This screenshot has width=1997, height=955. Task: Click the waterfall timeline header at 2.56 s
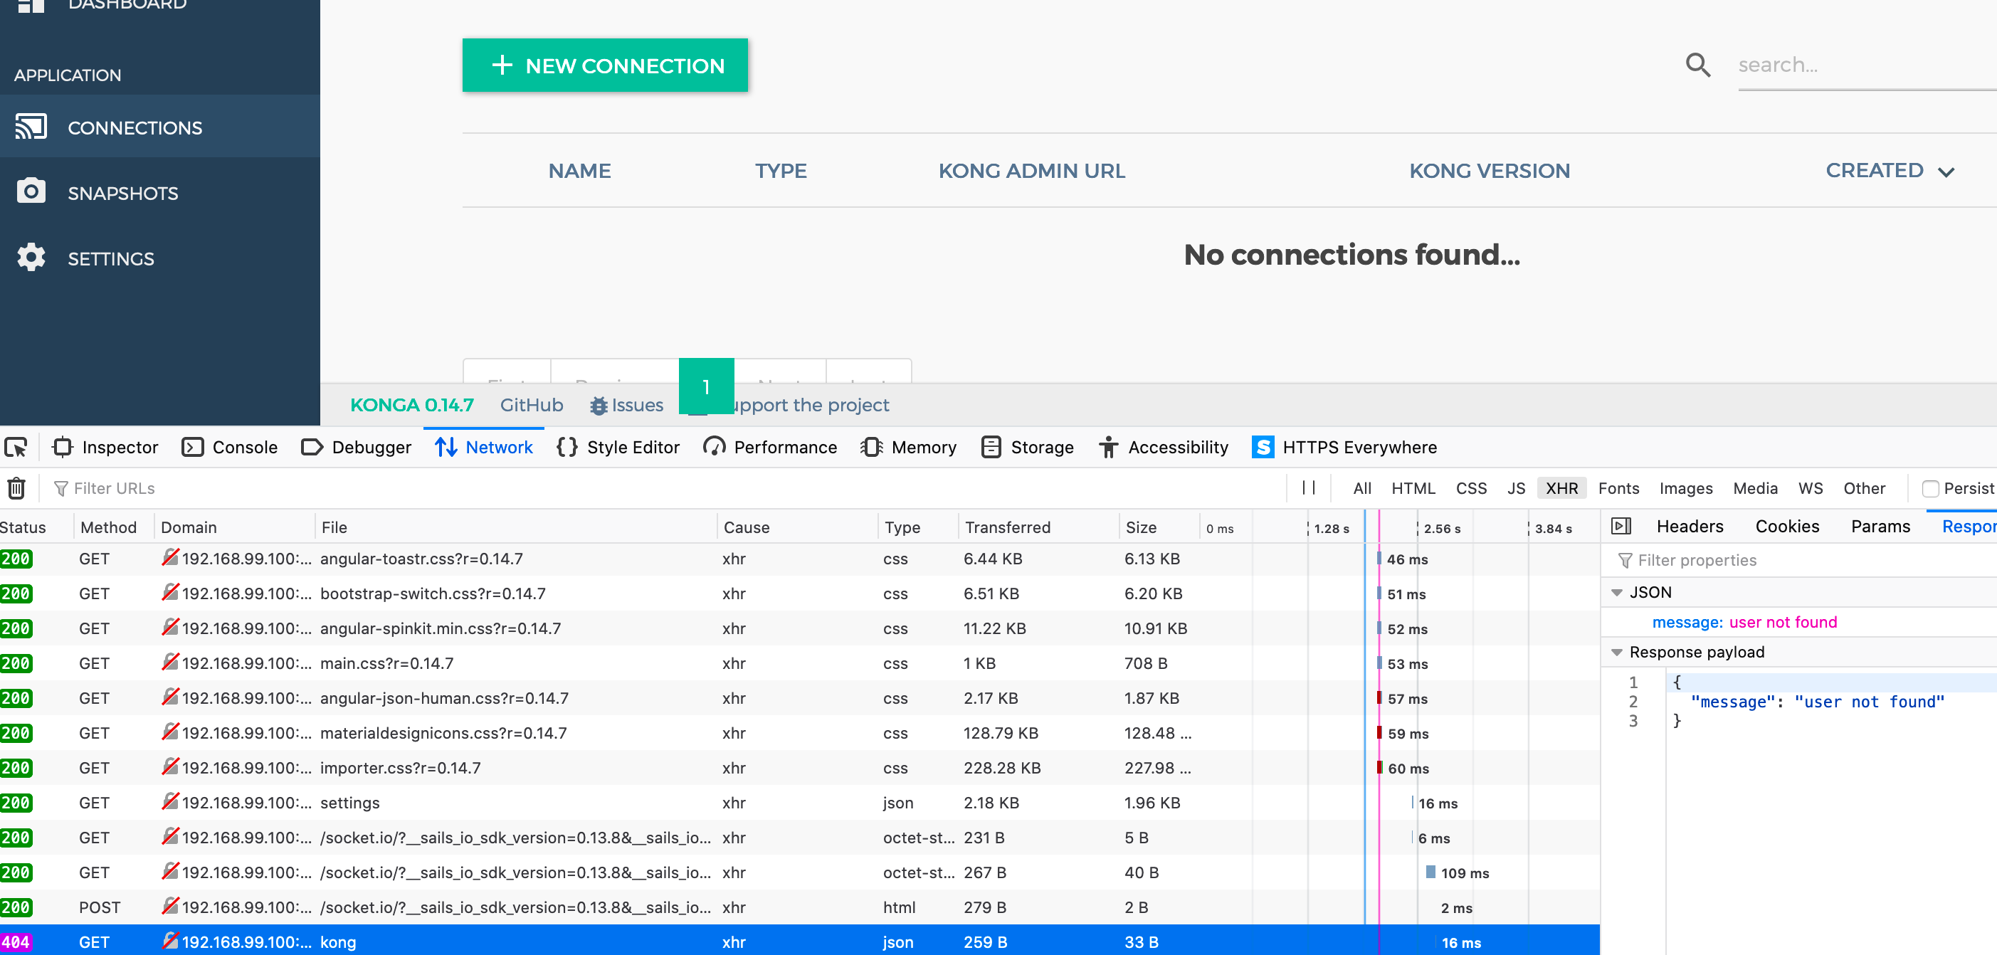[1441, 528]
